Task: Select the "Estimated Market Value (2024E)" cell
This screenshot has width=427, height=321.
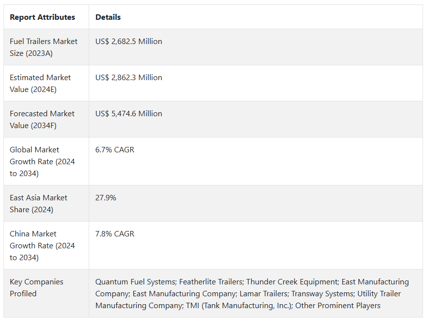Action: pyautogui.click(x=40, y=84)
